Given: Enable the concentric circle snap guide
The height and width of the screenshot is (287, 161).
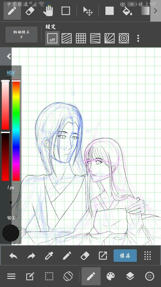Looking at the screenshot, I should pos(124,38).
